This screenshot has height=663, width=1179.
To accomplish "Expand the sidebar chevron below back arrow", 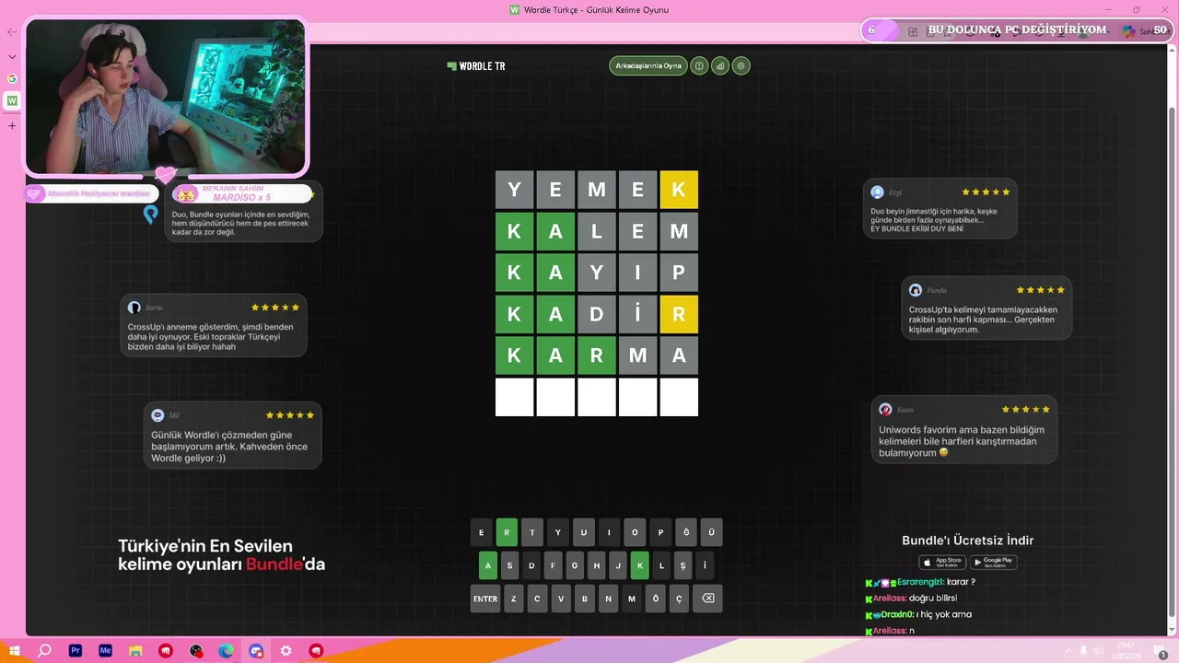I will 12,56.
